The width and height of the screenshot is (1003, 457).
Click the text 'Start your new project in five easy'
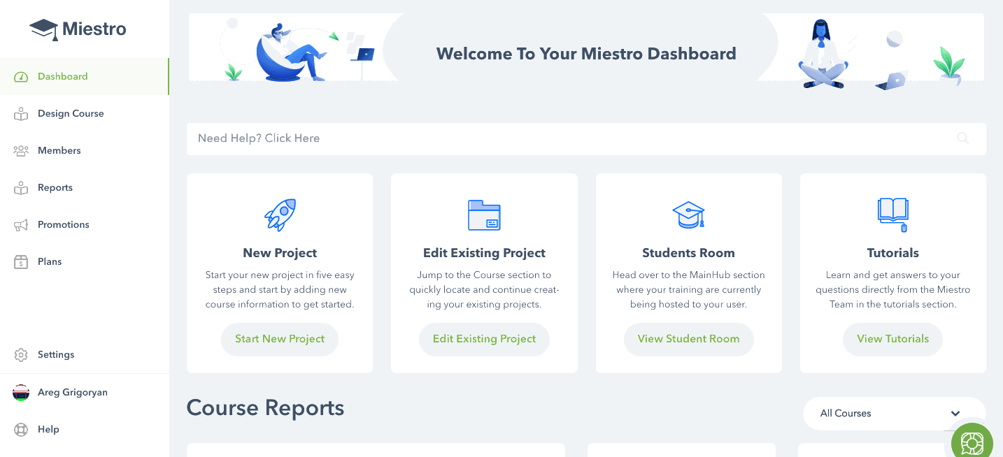(280, 275)
